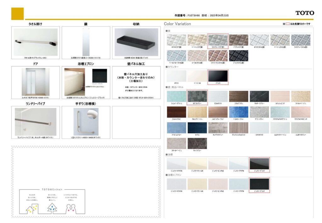Select the laundry pipe product image
The image size is (322, 223).
click(36, 122)
